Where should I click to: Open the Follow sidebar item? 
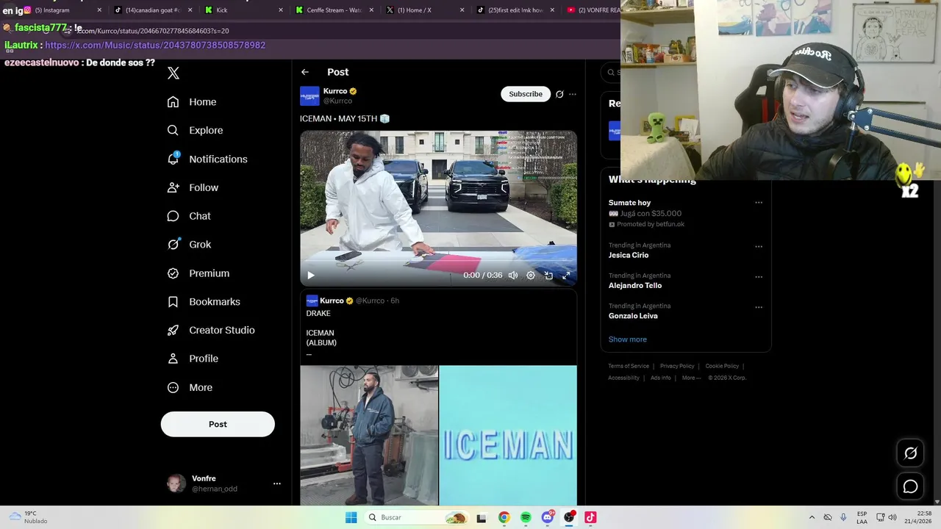(193, 187)
